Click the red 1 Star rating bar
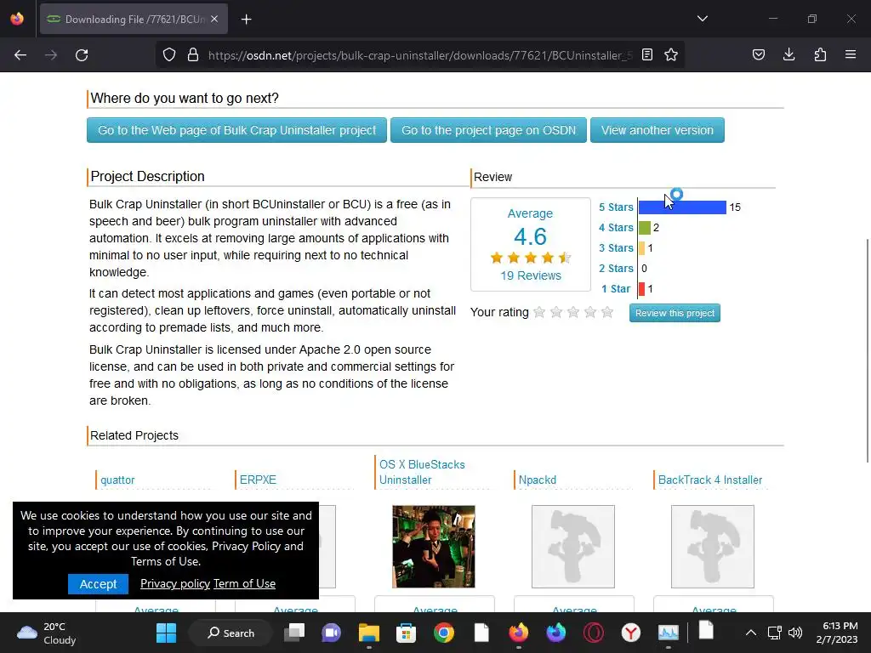 (x=641, y=289)
